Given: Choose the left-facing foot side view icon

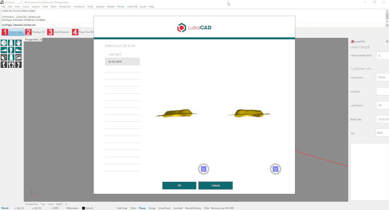Looking at the screenshot, I should (x=4, y=50).
